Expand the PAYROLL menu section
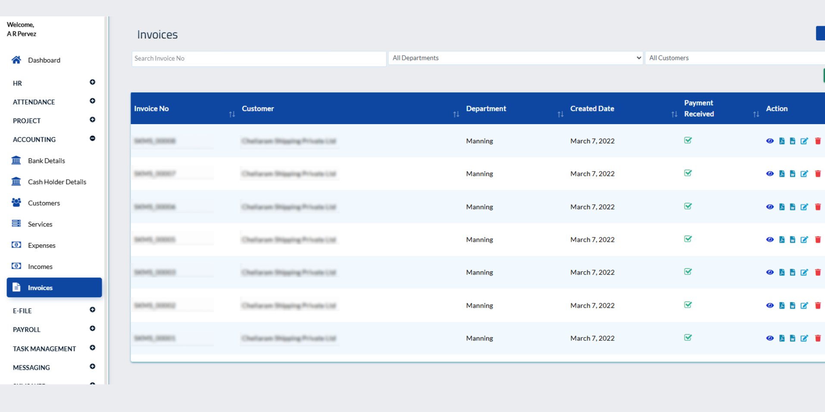825x412 pixels. (x=92, y=328)
